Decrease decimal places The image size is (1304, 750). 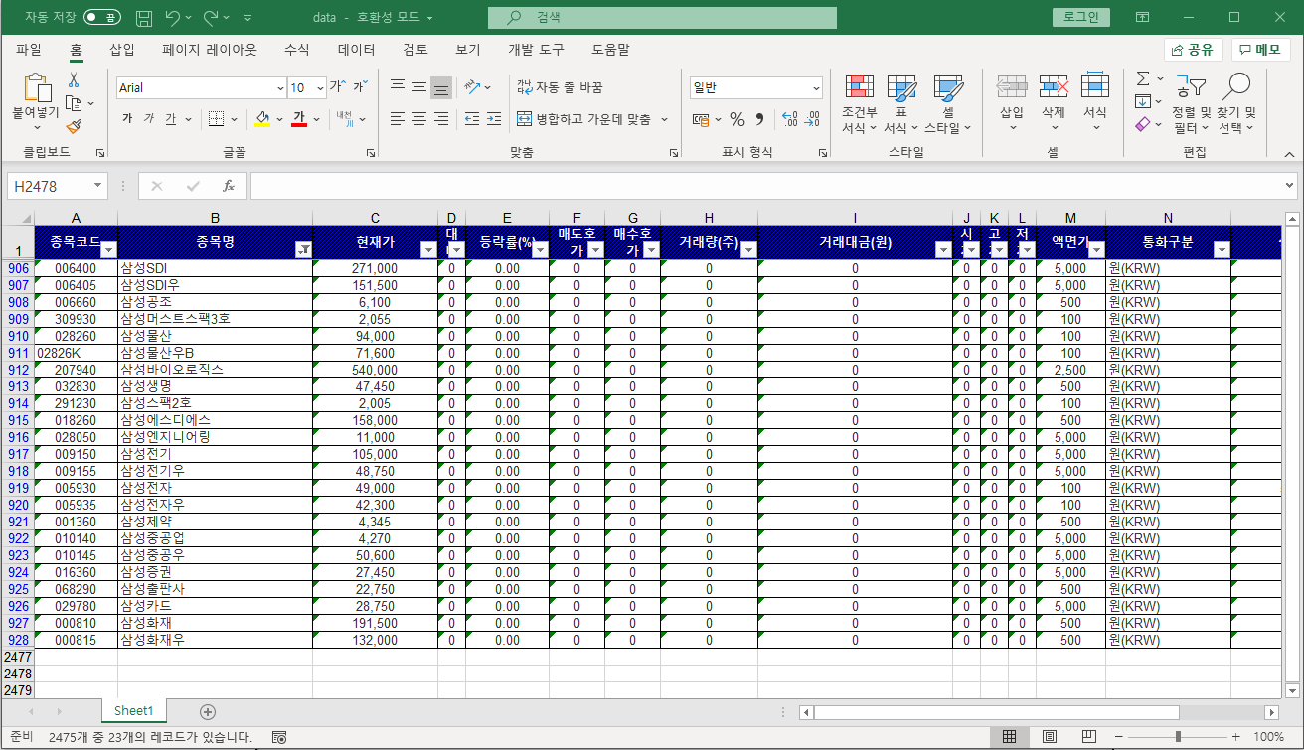pos(813,119)
